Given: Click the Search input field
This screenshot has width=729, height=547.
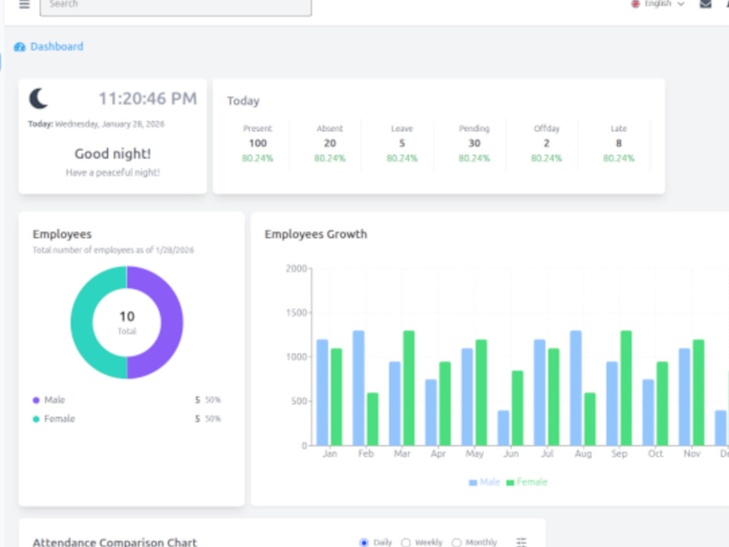Looking at the screenshot, I should [x=176, y=5].
